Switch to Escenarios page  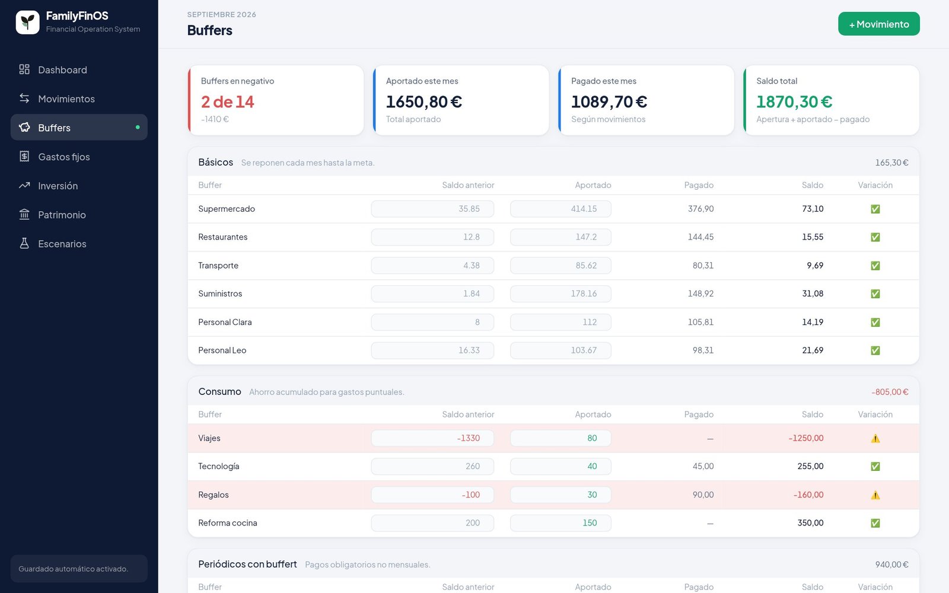[x=79, y=244]
